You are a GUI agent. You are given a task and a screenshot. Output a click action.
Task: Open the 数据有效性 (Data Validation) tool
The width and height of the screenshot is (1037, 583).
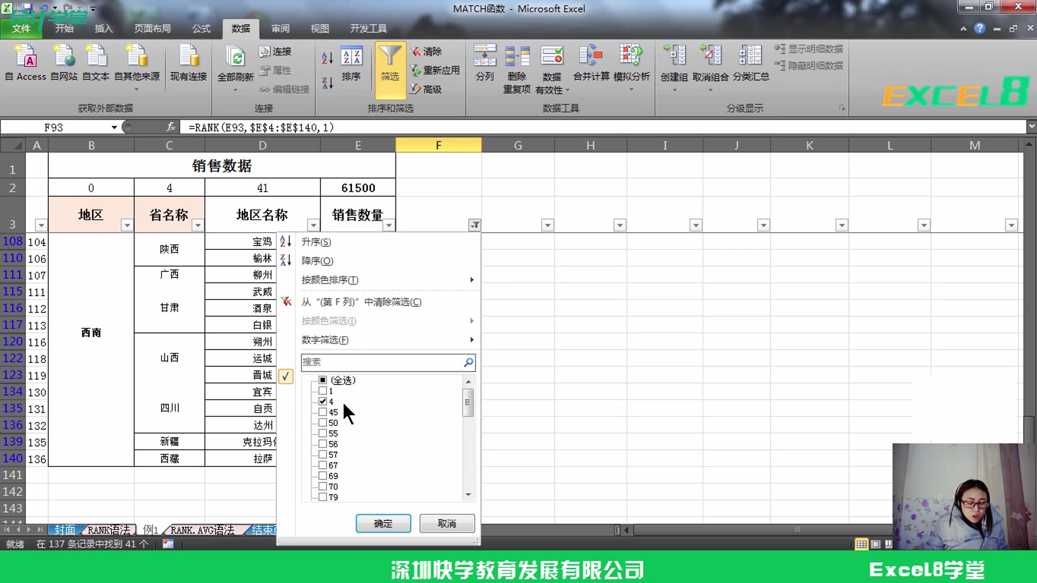552,65
